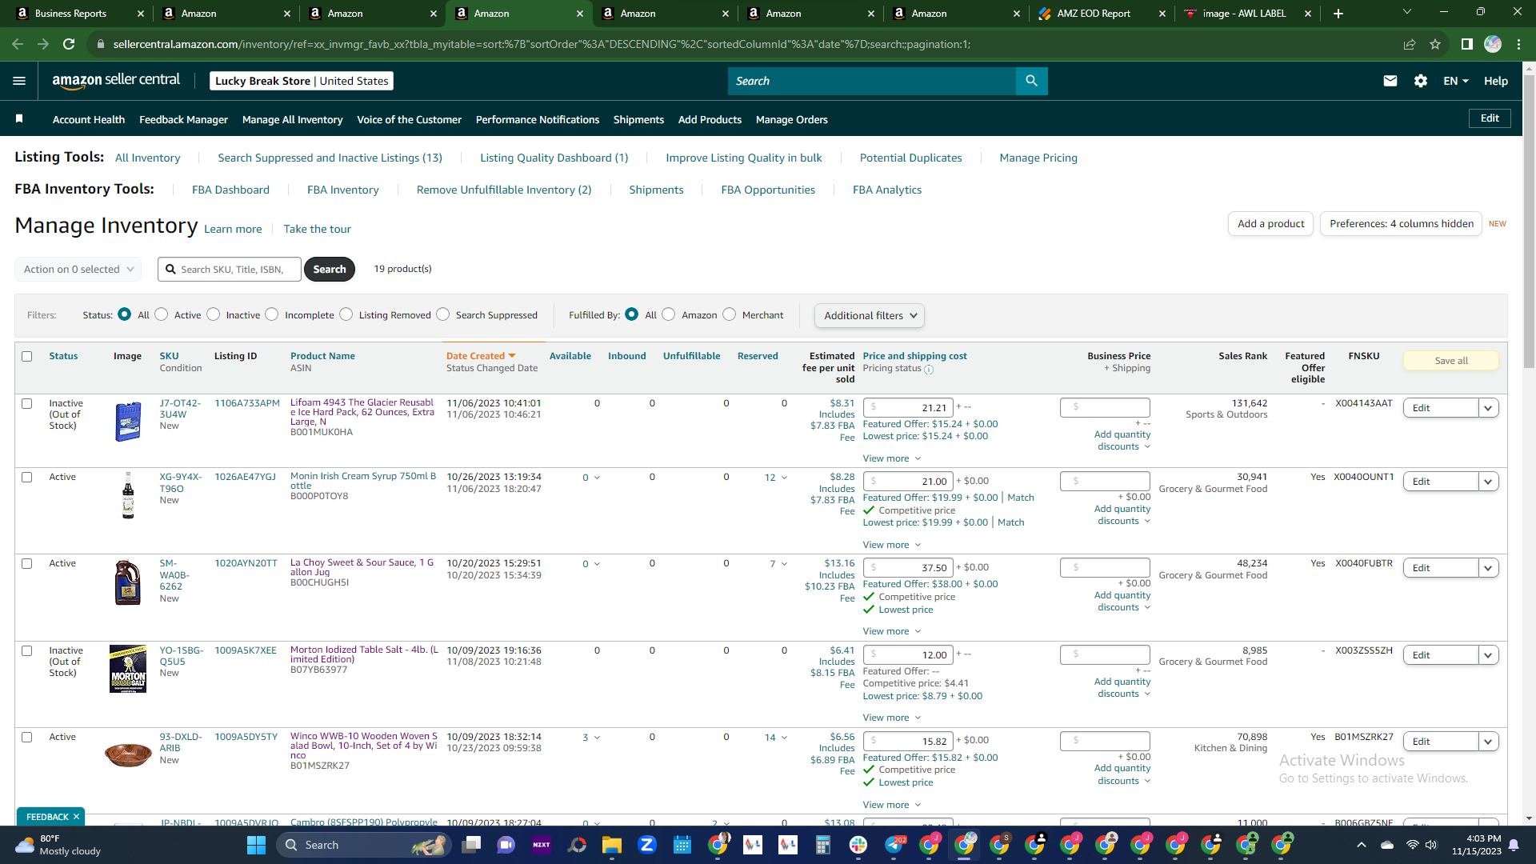Open a new browser tab

point(1338,14)
